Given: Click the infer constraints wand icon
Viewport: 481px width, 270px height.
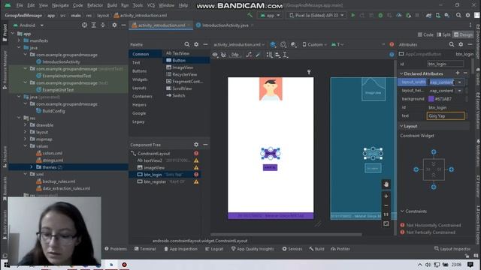Looking at the screenshot, I should [x=258, y=55].
